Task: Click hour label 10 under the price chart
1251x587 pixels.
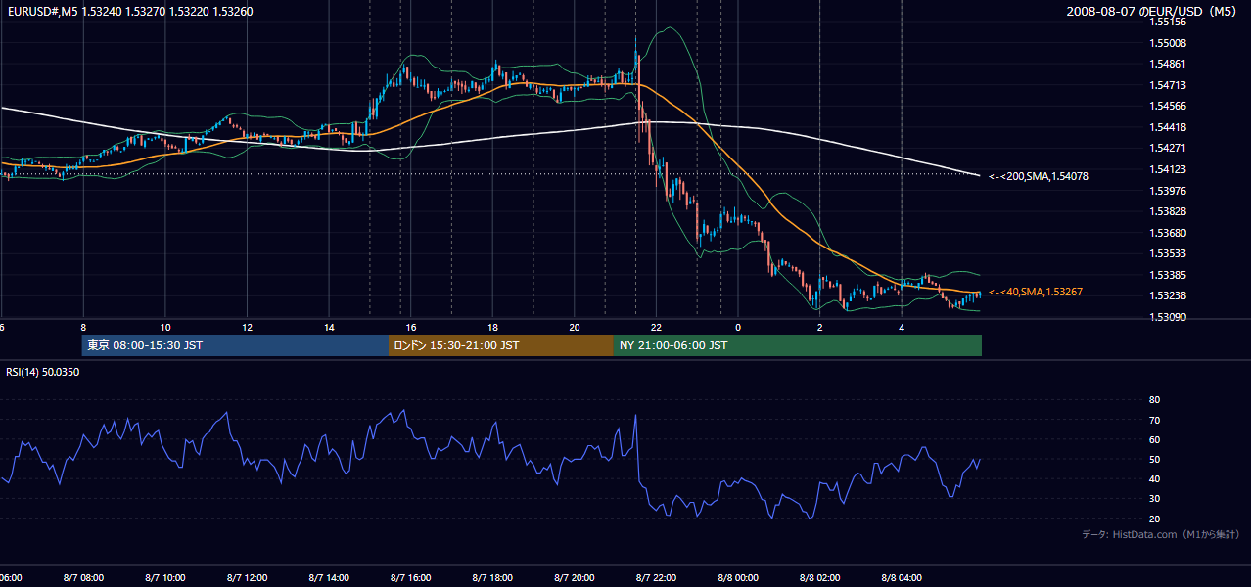Action: click(x=165, y=328)
